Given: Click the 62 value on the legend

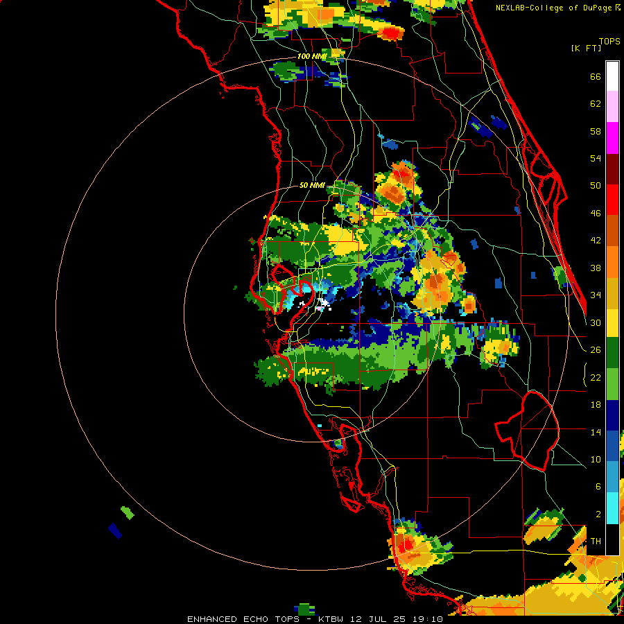Looking at the screenshot, I should point(596,103).
